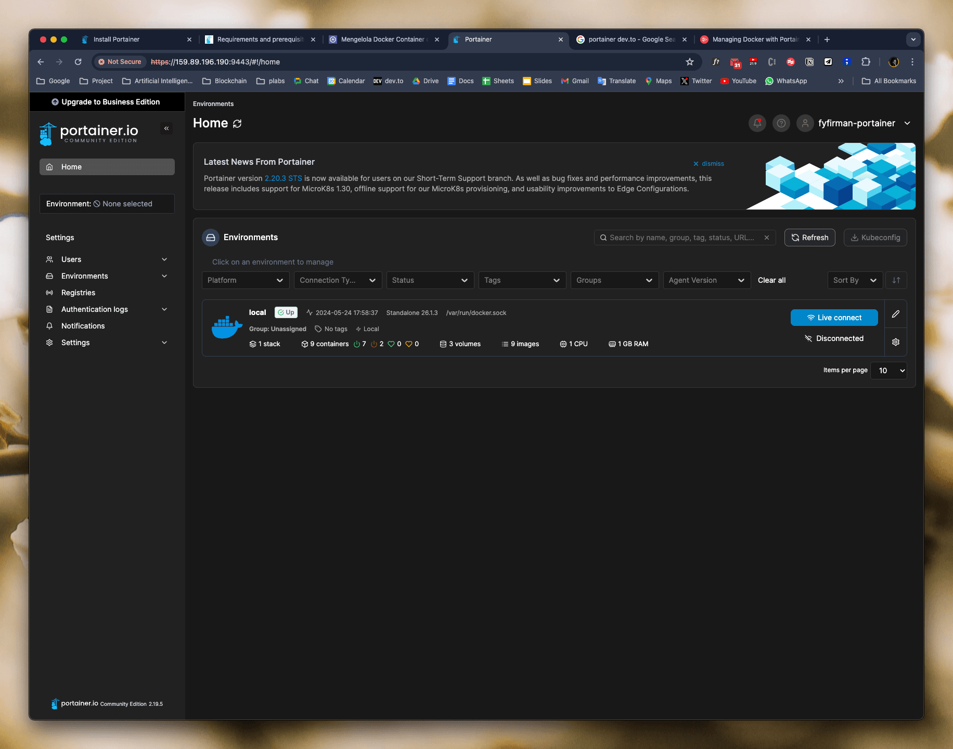
Task: Click the Home refresh icon next to title
Action: tap(237, 124)
